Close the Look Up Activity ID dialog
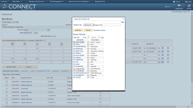The image size is (193, 108). [123, 19]
